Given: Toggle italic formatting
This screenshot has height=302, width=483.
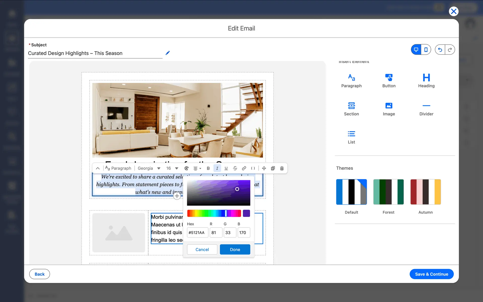Looking at the screenshot, I should point(217,168).
